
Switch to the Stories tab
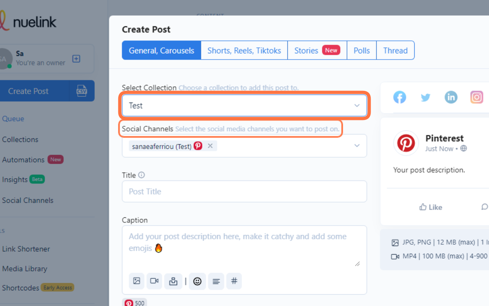[317, 50]
